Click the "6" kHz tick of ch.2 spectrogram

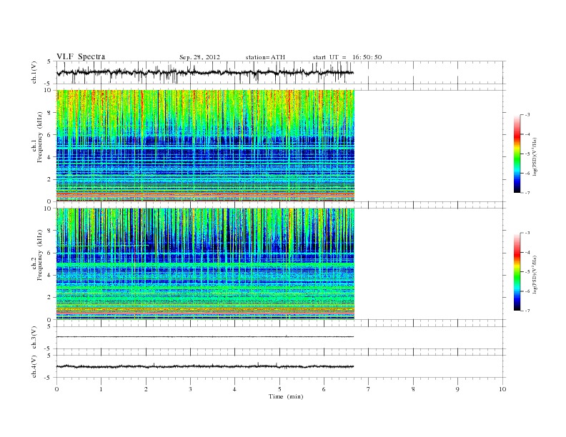(x=49, y=253)
